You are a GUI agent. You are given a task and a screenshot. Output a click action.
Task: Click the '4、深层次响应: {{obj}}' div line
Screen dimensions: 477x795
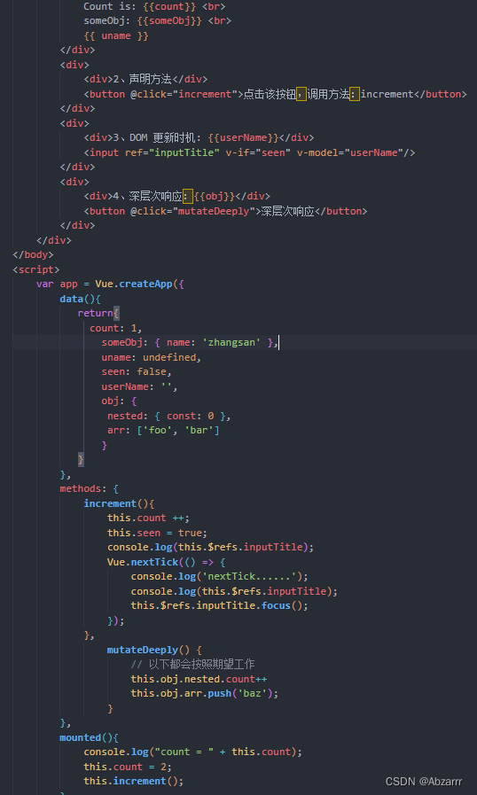pyautogui.click(x=177, y=196)
